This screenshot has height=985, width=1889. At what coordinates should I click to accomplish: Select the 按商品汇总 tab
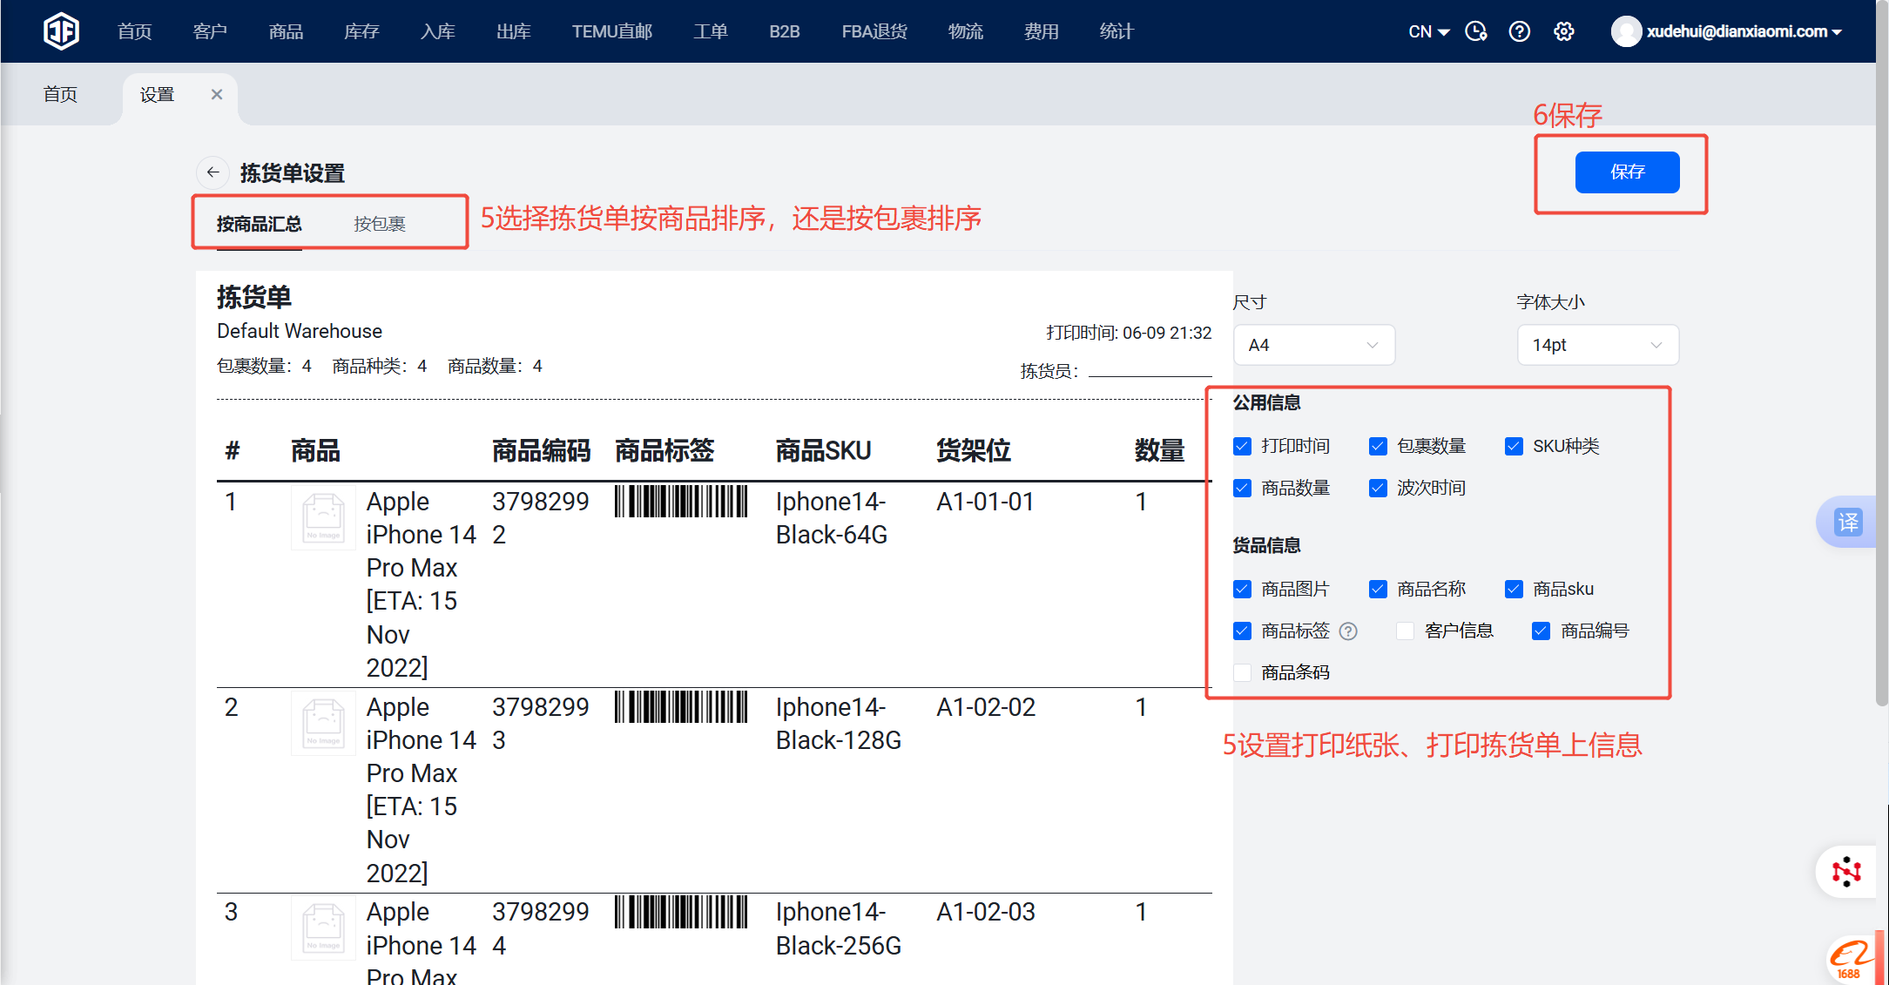pyautogui.click(x=260, y=224)
